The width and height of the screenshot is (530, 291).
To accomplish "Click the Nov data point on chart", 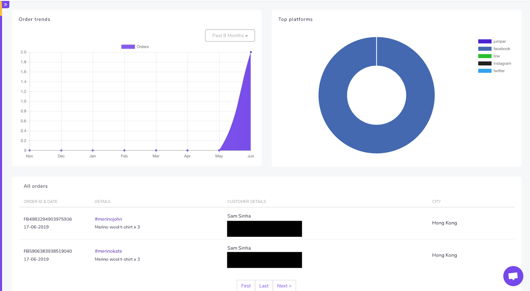I will [x=29, y=150].
